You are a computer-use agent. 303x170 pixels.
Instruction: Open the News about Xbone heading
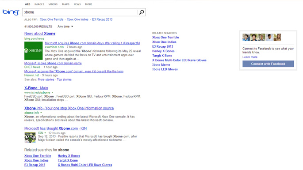point(40,34)
